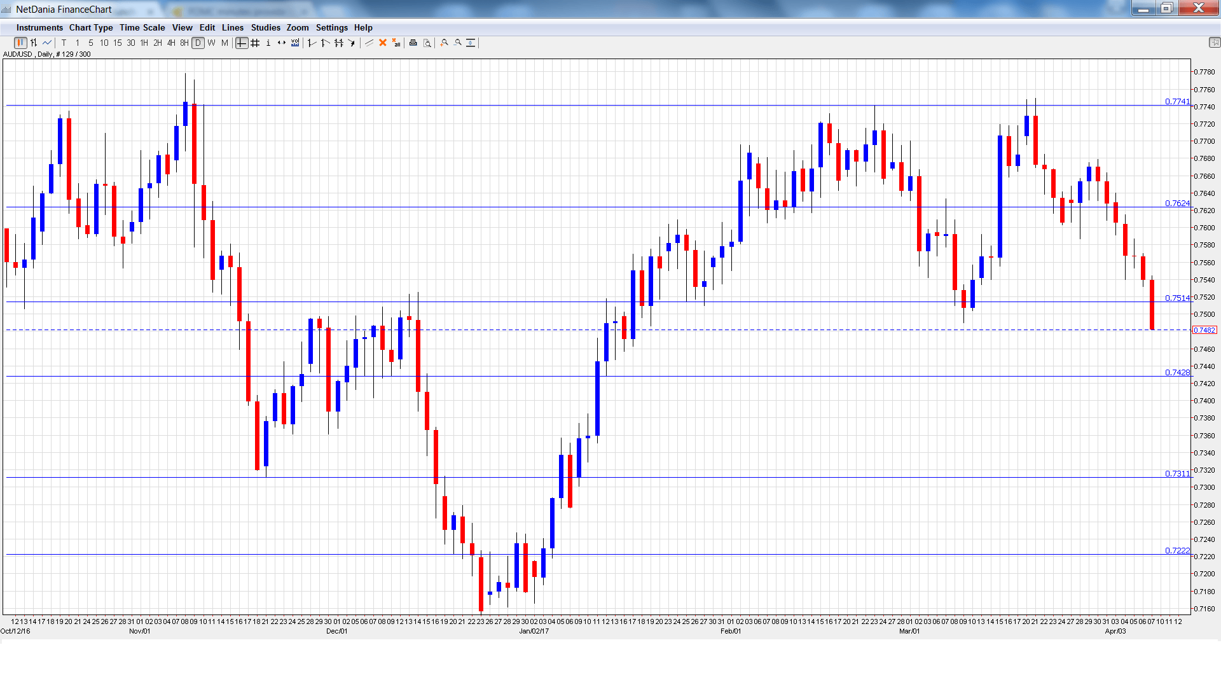Select the 4H time scale button

click(x=171, y=43)
